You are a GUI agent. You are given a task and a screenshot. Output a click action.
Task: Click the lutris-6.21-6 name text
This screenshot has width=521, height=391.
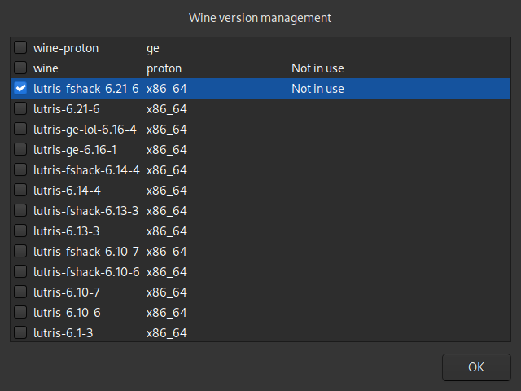coord(67,109)
